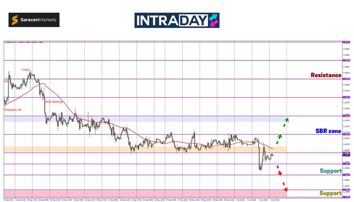Click the FOMC event annotation
This screenshot has width=354, height=202.
point(26,70)
